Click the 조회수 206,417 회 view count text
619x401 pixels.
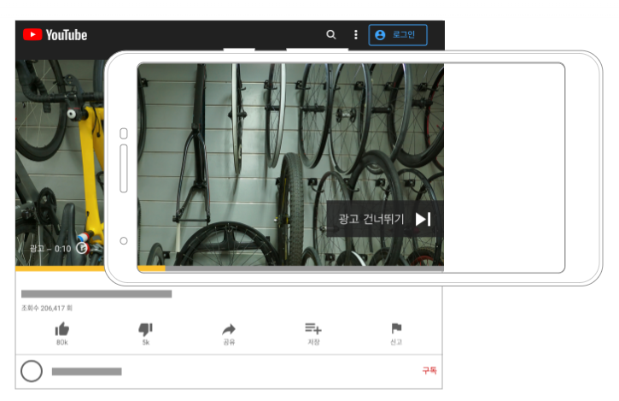point(47,308)
